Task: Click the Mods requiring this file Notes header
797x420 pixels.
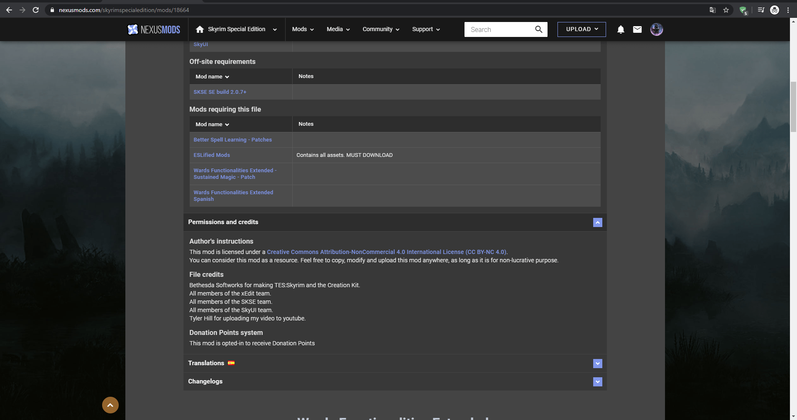Action: click(306, 124)
